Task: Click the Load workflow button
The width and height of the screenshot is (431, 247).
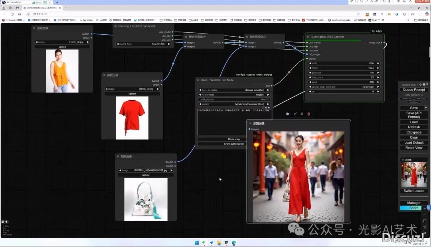Action: [x=414, y=122]
